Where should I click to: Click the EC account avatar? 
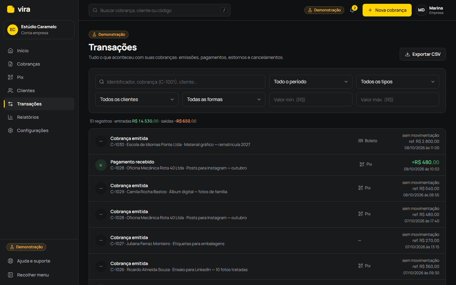pos(13,30)
